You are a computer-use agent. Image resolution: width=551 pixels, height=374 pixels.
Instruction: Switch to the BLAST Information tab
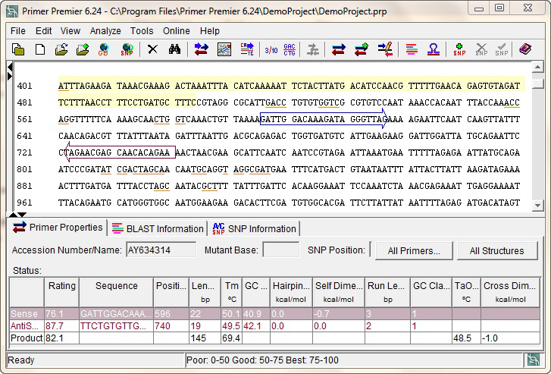pyautogui.click(x=158, y=228)
